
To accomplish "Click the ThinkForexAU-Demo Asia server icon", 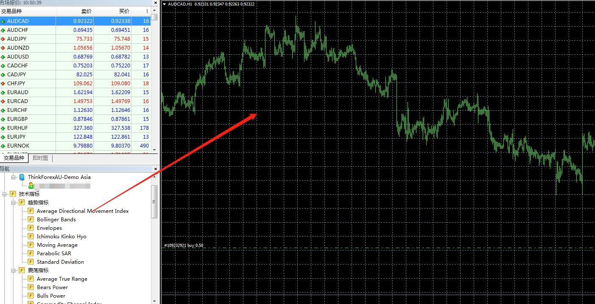I will 22,177.
